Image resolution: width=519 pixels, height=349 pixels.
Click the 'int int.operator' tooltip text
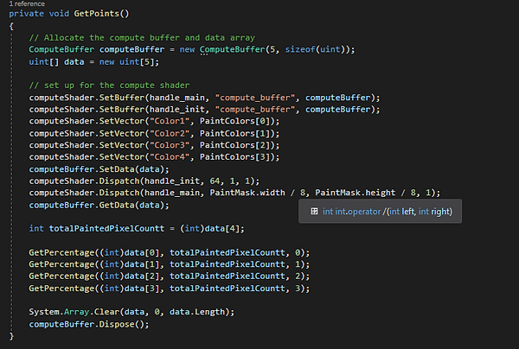pyautogui.click(x=352, y=212)
